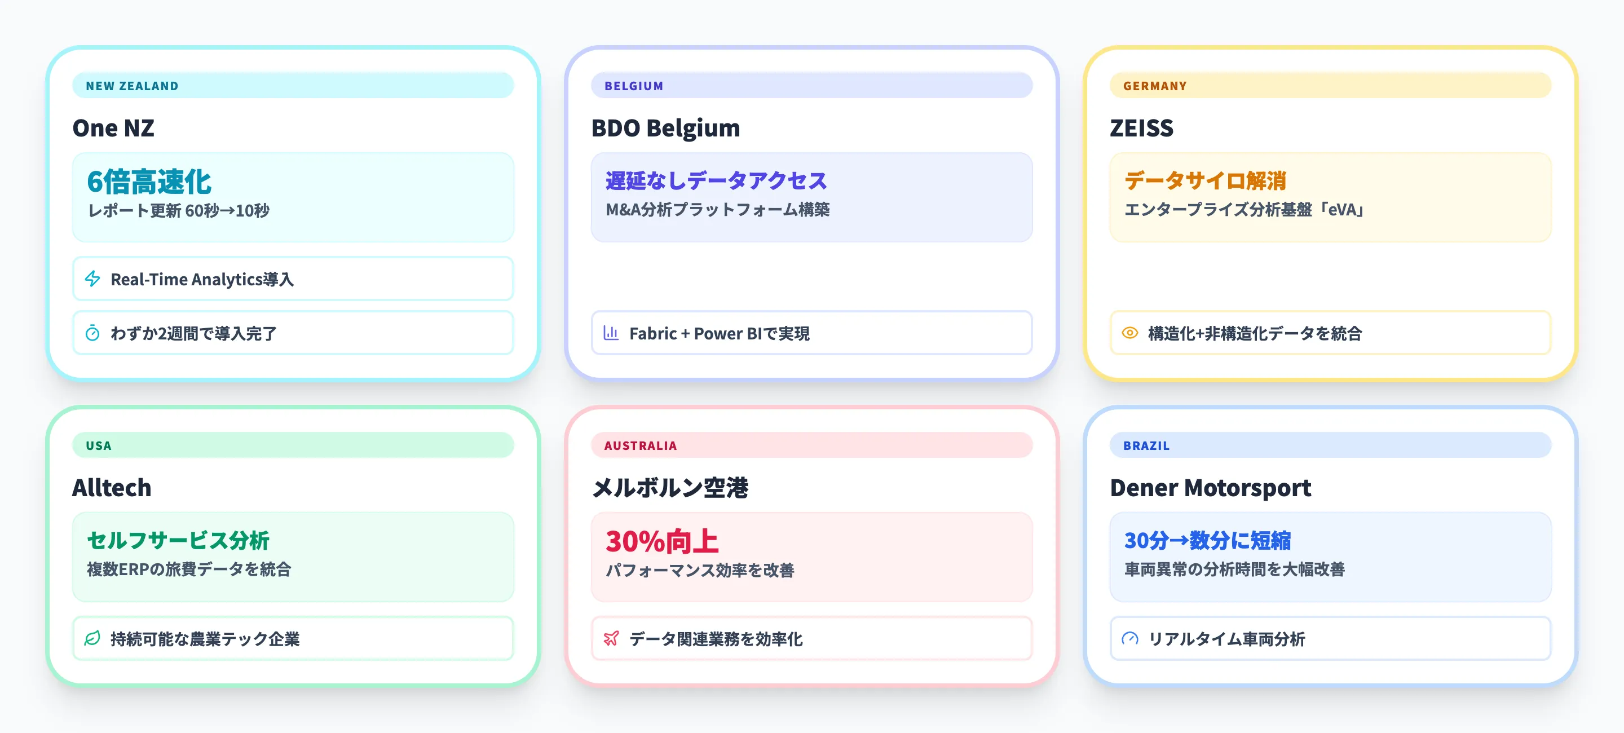Click the Dener Motorsport company name
The width and height of the screenshot is (1624, 733).
point(1211,488)
